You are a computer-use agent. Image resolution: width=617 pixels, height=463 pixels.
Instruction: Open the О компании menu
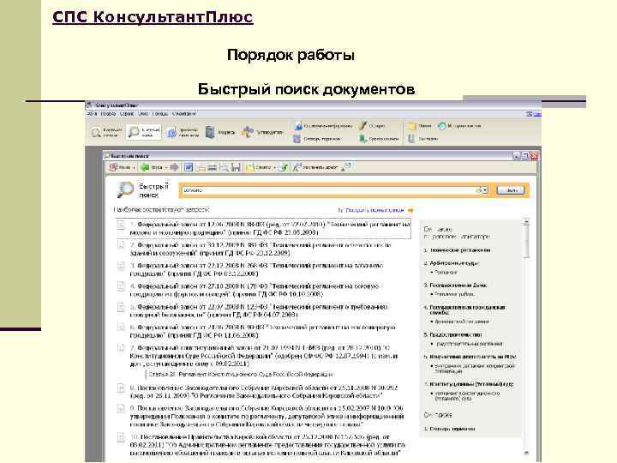(x=183, y=114)
